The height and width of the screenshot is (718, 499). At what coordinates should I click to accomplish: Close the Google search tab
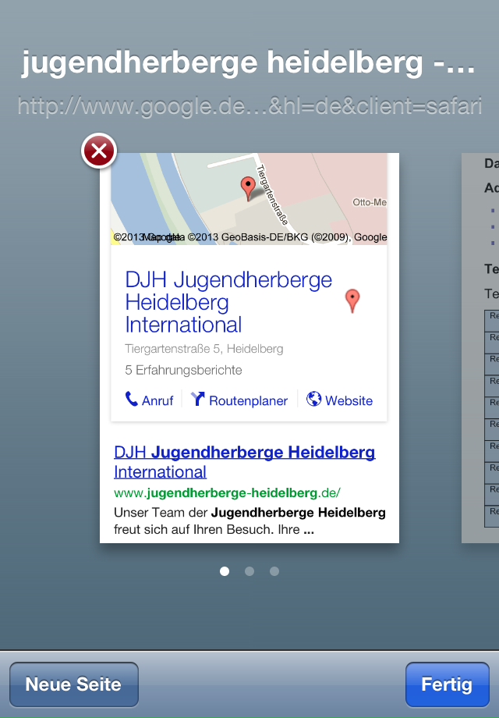[x=99, y=151]
